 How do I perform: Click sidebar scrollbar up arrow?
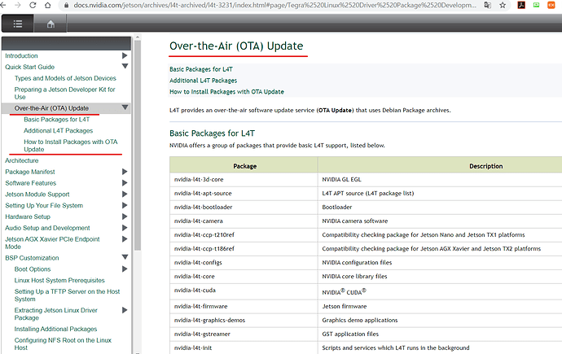[x=137, y=37]
